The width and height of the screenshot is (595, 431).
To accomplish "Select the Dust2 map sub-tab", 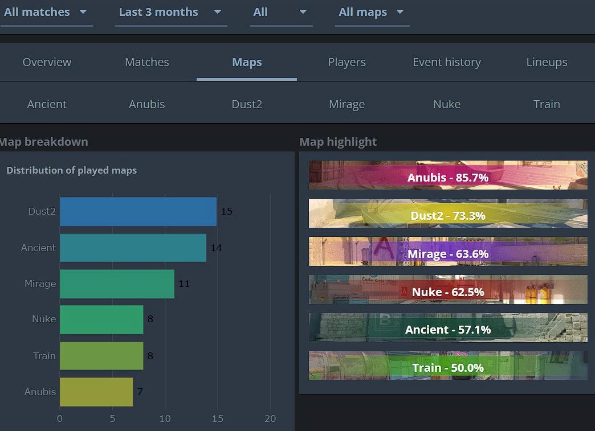I will pos(247,104).
